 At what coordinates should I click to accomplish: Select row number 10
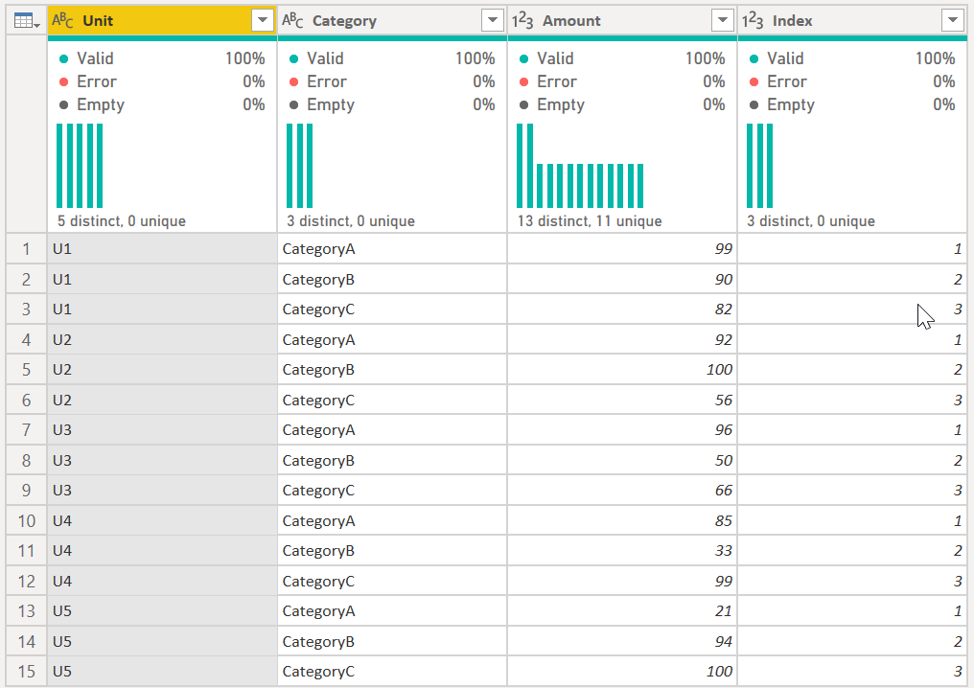click(x=26, y=520)
